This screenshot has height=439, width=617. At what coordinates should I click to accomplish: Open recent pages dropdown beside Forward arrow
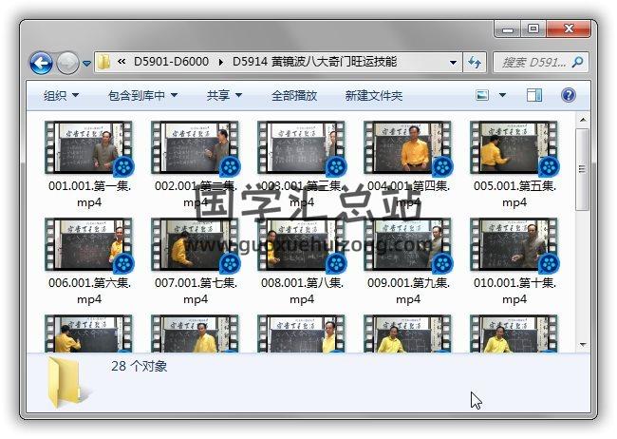[x=86, y=63]
